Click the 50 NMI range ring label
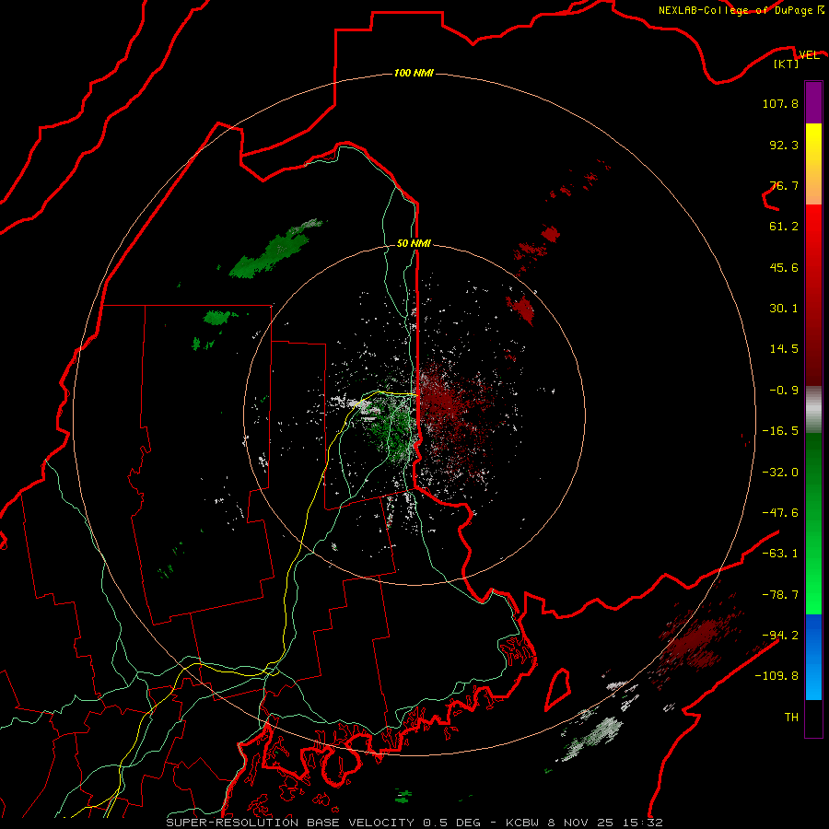The image size is (829, 829). click(414, 244)
